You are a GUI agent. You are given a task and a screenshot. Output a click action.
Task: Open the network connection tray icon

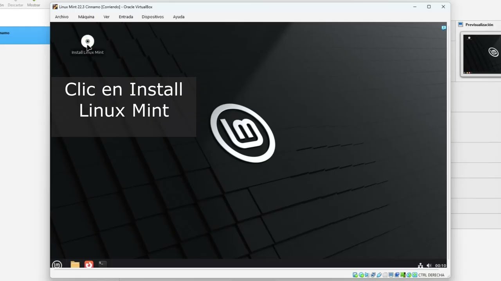420,265
